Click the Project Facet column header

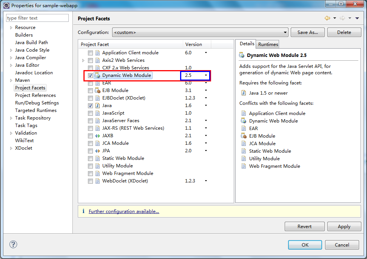click(131, 44)
